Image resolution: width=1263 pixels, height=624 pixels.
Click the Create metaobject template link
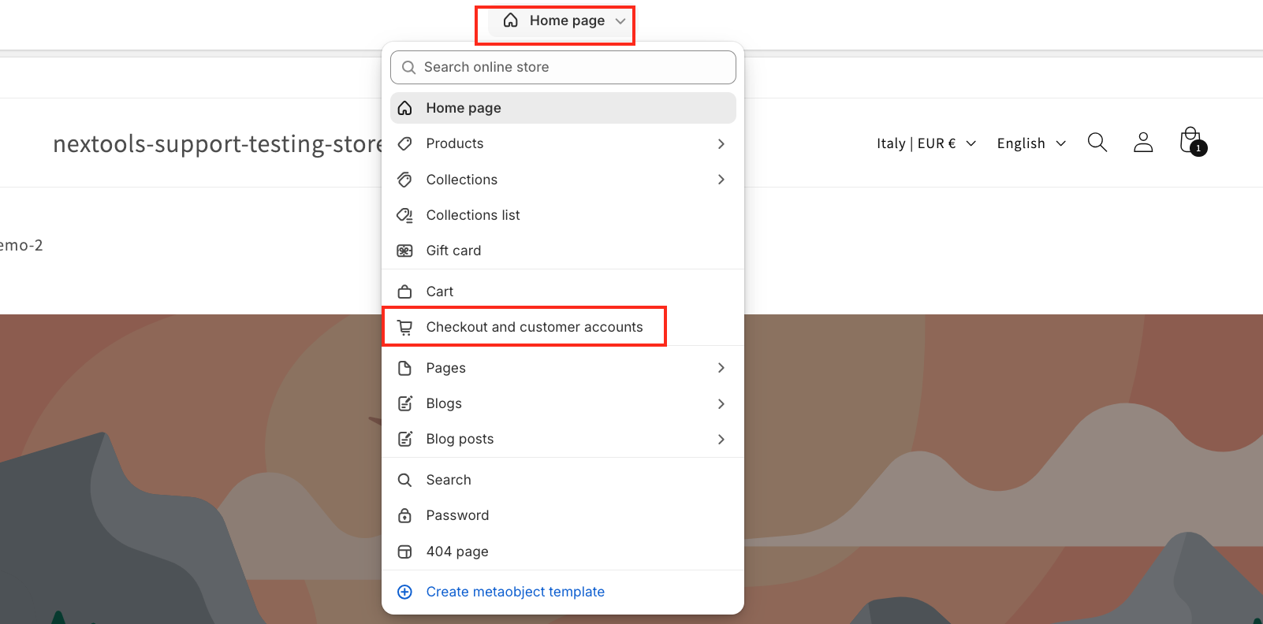click(x=515, y=592)
